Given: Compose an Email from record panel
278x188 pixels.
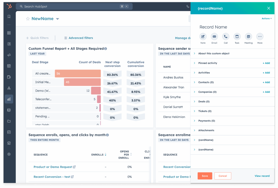Looking at the screenshot, I should [214, 37].
